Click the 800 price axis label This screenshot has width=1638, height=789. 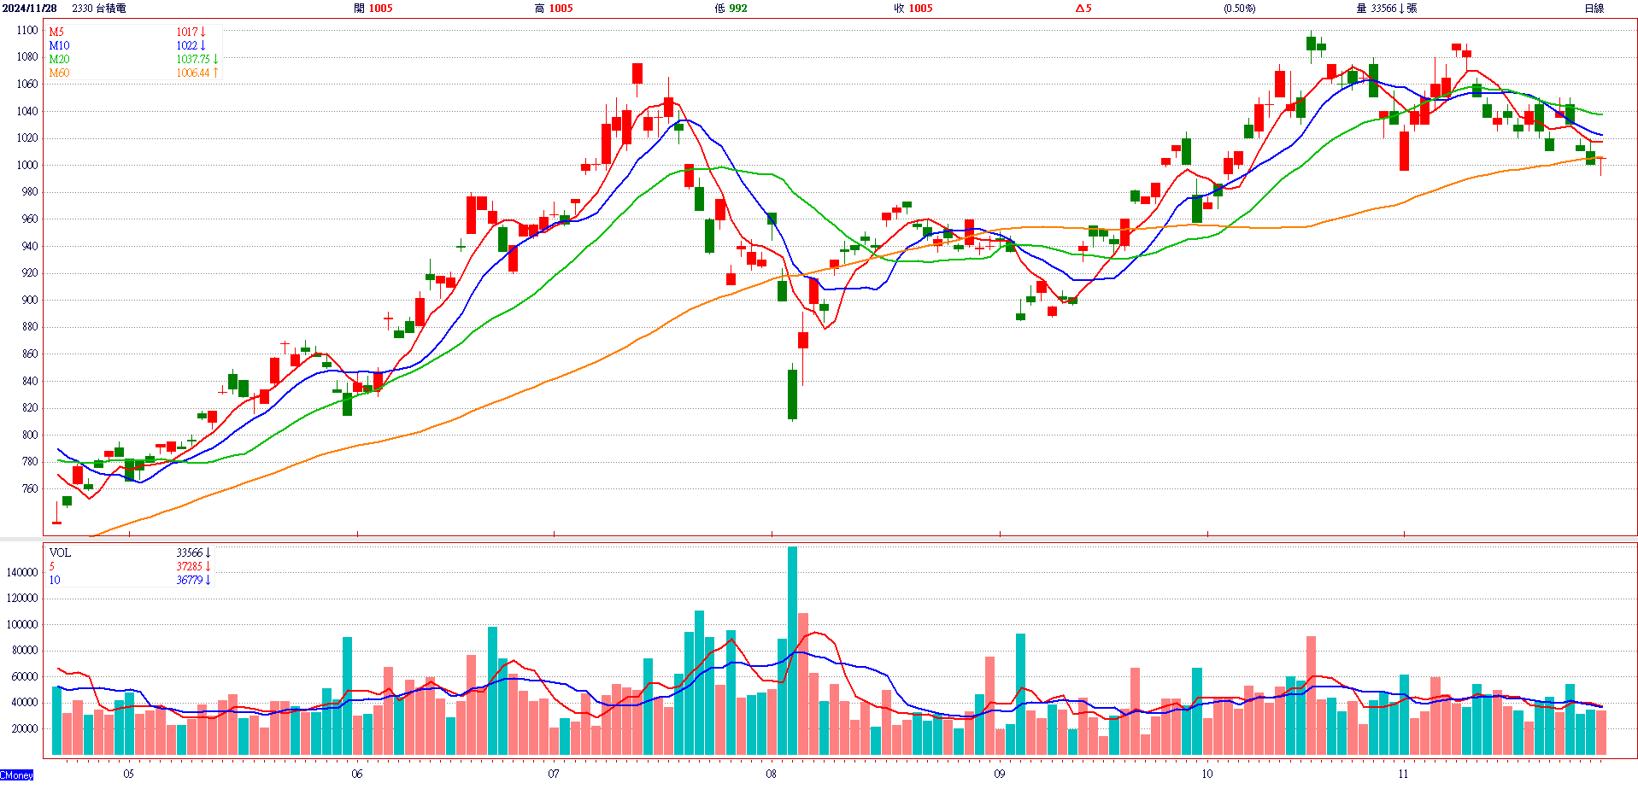point(30,435)
